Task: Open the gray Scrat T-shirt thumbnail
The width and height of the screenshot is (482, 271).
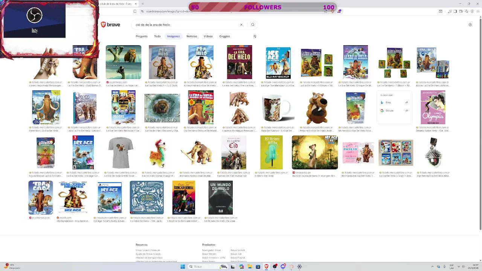Action: coord(120,152)
